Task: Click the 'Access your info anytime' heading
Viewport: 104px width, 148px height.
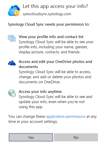Action: point(40,92)
